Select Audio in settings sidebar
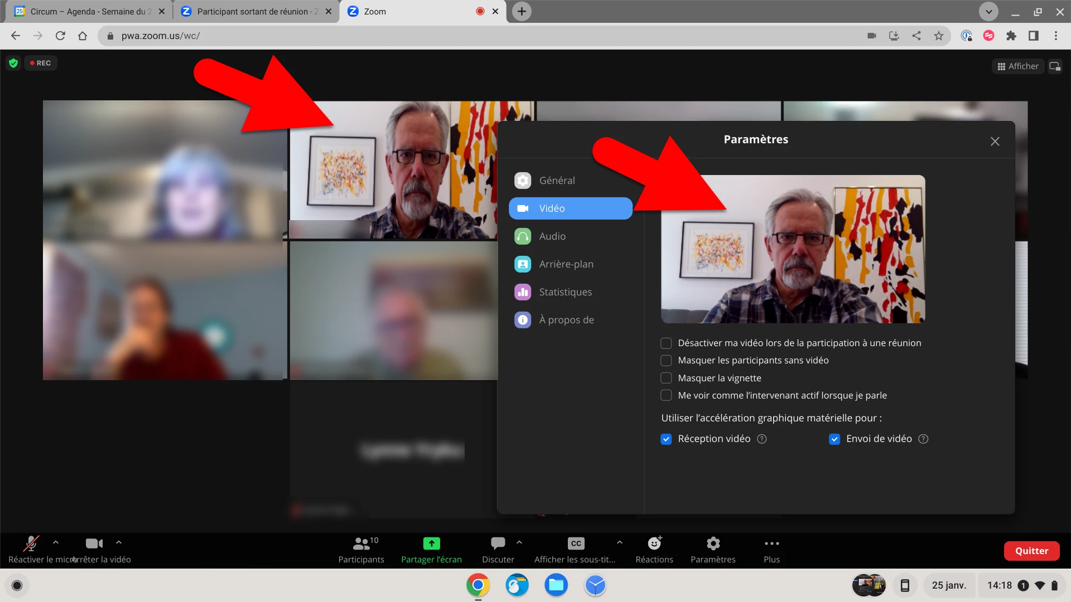The height and width of the screenshot is (602, 1071). pyautogui.click(x=552, y=236)
